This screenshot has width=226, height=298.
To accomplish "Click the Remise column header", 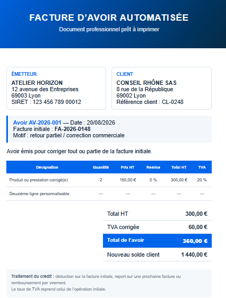I will point(153,167).
